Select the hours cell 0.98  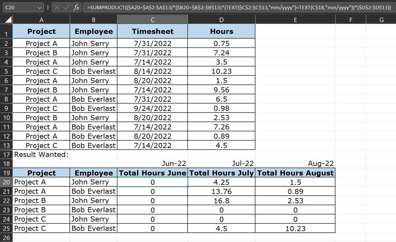(x=222, y=108)
